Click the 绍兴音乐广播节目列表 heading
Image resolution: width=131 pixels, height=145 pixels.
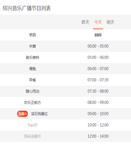coord(27,8)
